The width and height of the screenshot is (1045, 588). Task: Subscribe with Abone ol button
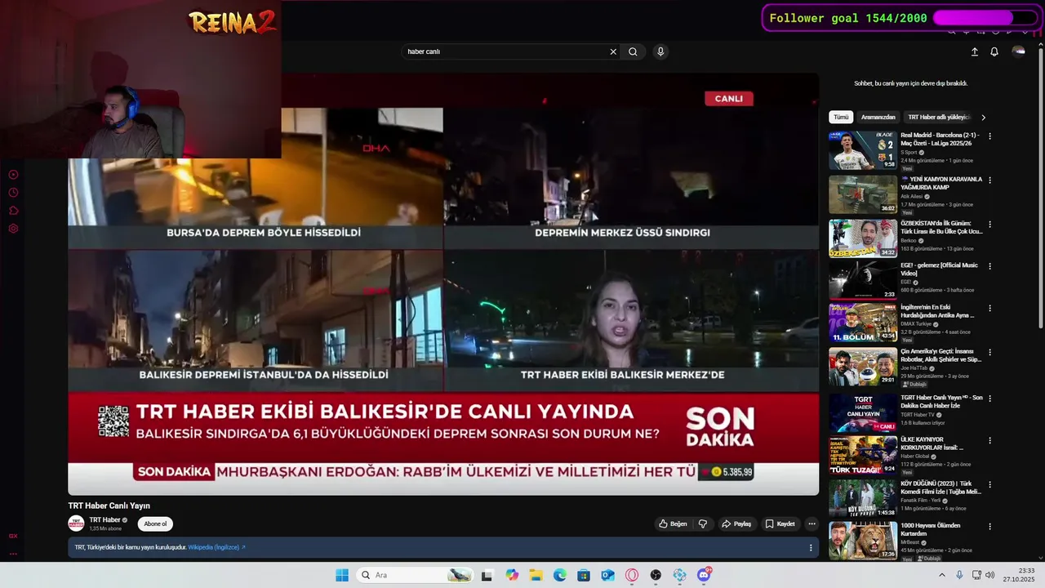[155, 523]
